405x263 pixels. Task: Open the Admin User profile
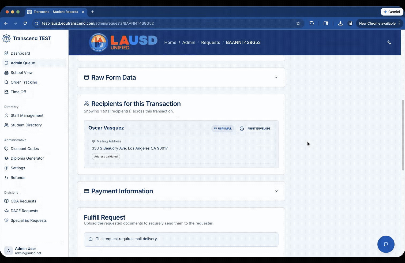[34, 251]
